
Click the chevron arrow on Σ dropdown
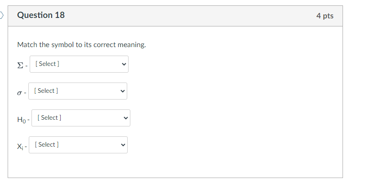(x=124, y=64)
